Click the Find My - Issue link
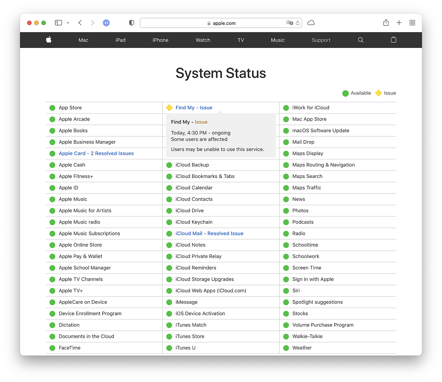 tap(194, 108)
